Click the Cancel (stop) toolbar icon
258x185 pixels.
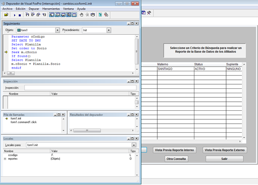[x=20, y=15]
